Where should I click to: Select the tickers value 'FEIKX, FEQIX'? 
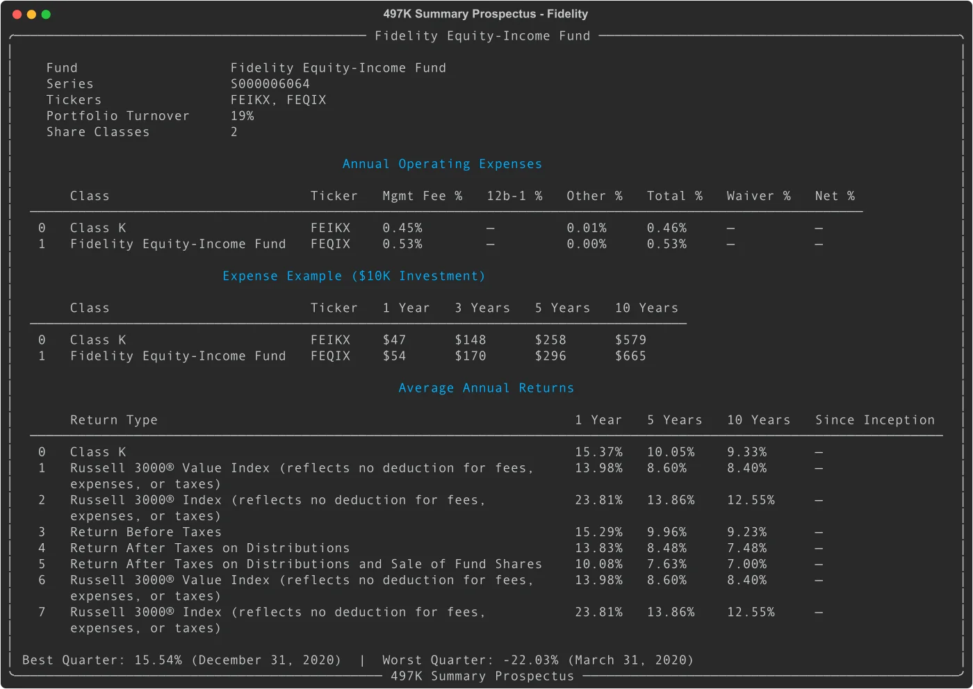click(x=278, y=100)
